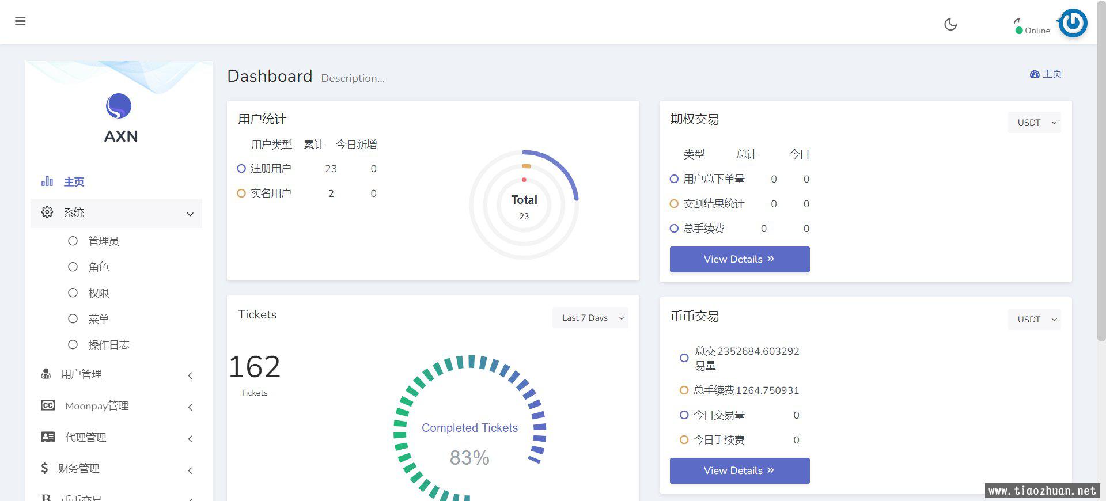1106x501 pixels.
Task: Open the Last 7 Days dropdown
Action: pyautogui.click(x=590, y=318)
